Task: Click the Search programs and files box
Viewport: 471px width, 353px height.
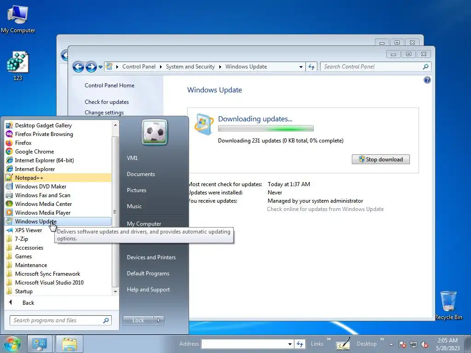Action: click(x=60, y=320)
